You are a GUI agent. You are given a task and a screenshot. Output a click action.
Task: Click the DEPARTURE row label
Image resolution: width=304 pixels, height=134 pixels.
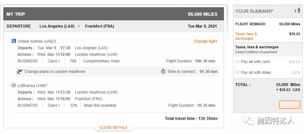[x=19, y=26]
